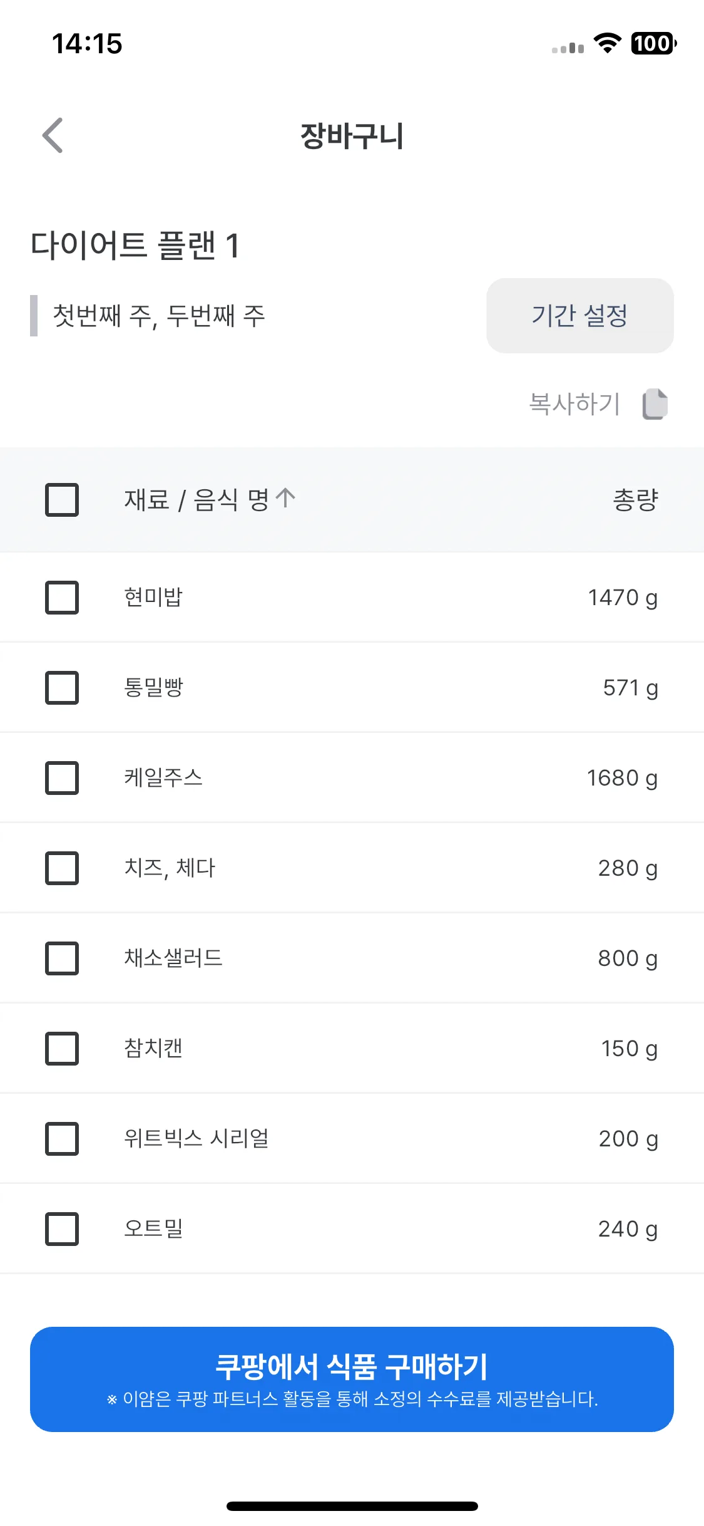Tap the copy document icon
The height and width of the screenshot is (1526, 704).
tap(655, 404)
